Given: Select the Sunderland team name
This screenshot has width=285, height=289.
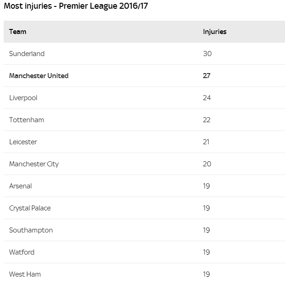Looking at the screenshot, I should click(27, 54).
